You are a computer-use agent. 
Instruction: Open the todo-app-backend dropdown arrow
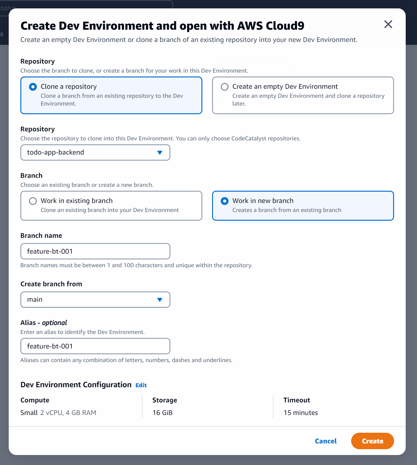[x=159, y=152]
